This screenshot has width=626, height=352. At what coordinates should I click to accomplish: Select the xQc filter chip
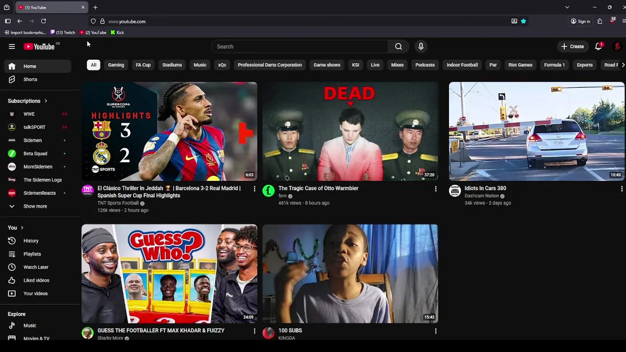coord(222,65)
